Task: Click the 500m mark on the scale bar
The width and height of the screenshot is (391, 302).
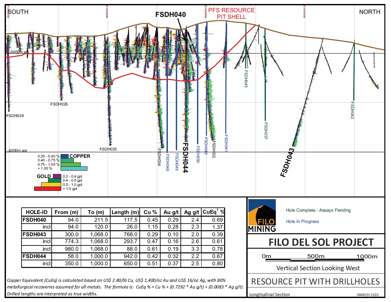Action: [315, 256]
